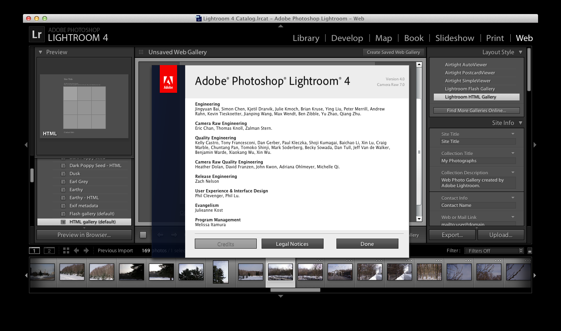Image resolution: width=561 pixels, height=331 pixels.
Task: Select main window display button 1
Action: pyautogui.click(x=34, y=251)
